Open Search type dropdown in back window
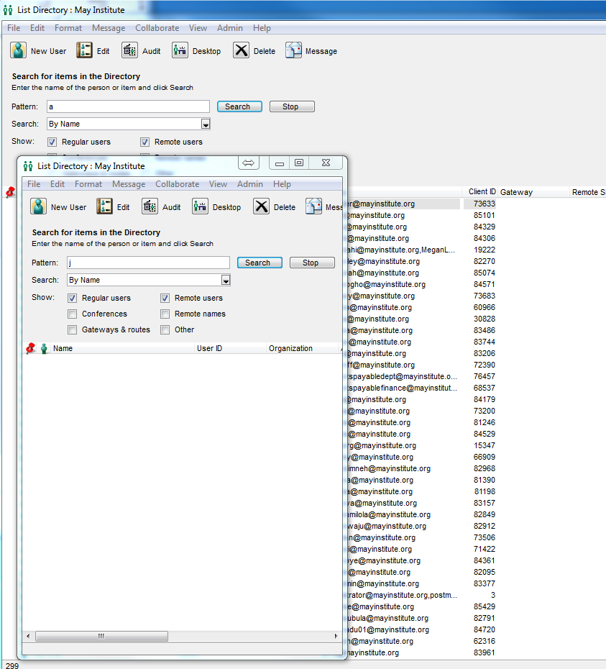The image size is (606, 669). click(x=206, y=124)
